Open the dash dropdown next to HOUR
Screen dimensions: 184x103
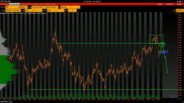point(75,7)
